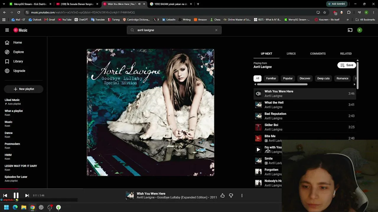Click the Chrome reload button

[x=19, y=12]
